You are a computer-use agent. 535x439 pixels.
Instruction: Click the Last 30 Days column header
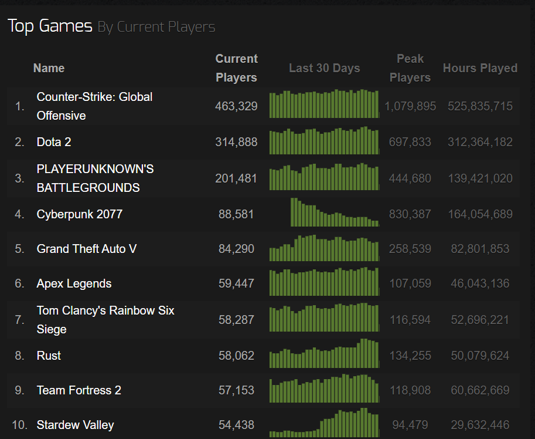pyautogui.click(x=325, y=68)
